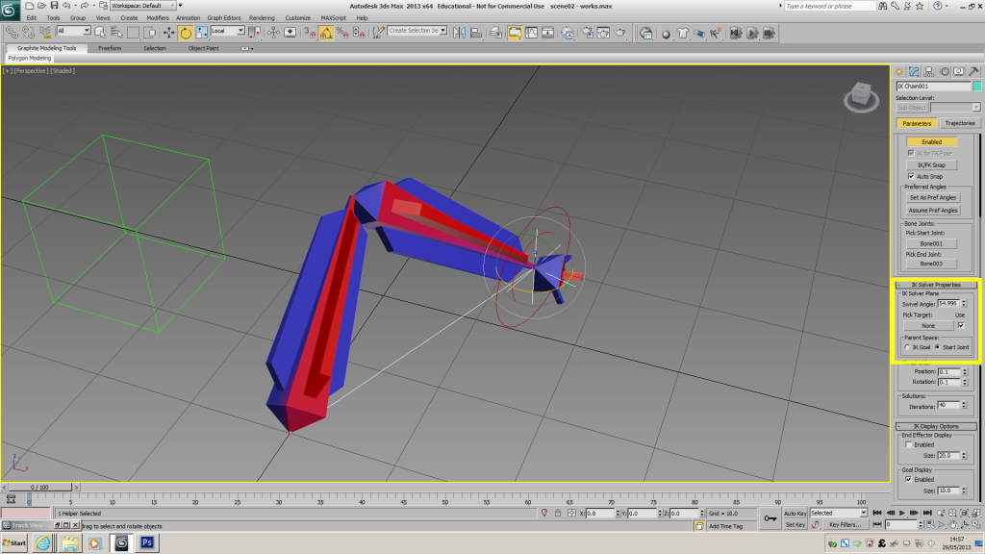The width and height of the screenshot is (985, 554).
Task: Click the Select and Move tool
Action: coord(169,32)
